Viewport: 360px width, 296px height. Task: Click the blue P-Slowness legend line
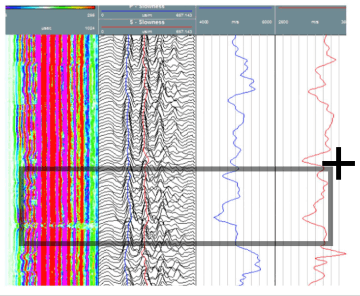(147, 11)
